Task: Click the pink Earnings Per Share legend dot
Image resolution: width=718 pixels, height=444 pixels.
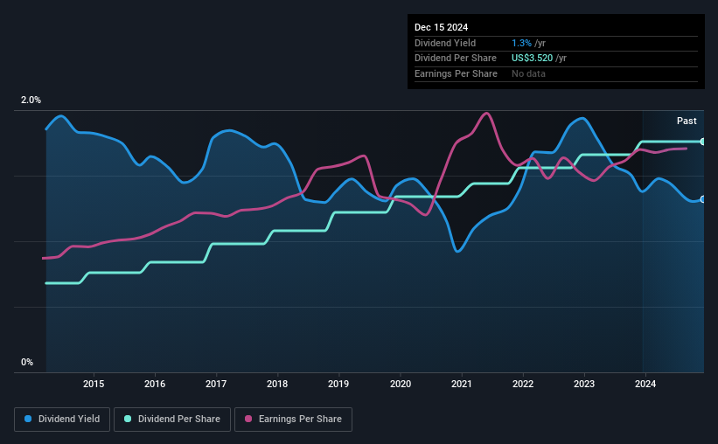Action: click(x=248, y=419)
